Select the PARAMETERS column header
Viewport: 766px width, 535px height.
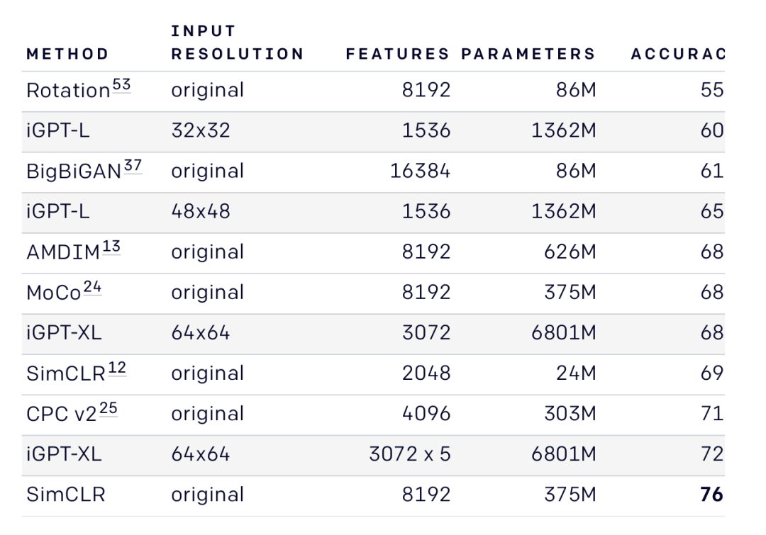tap(529, 54)
